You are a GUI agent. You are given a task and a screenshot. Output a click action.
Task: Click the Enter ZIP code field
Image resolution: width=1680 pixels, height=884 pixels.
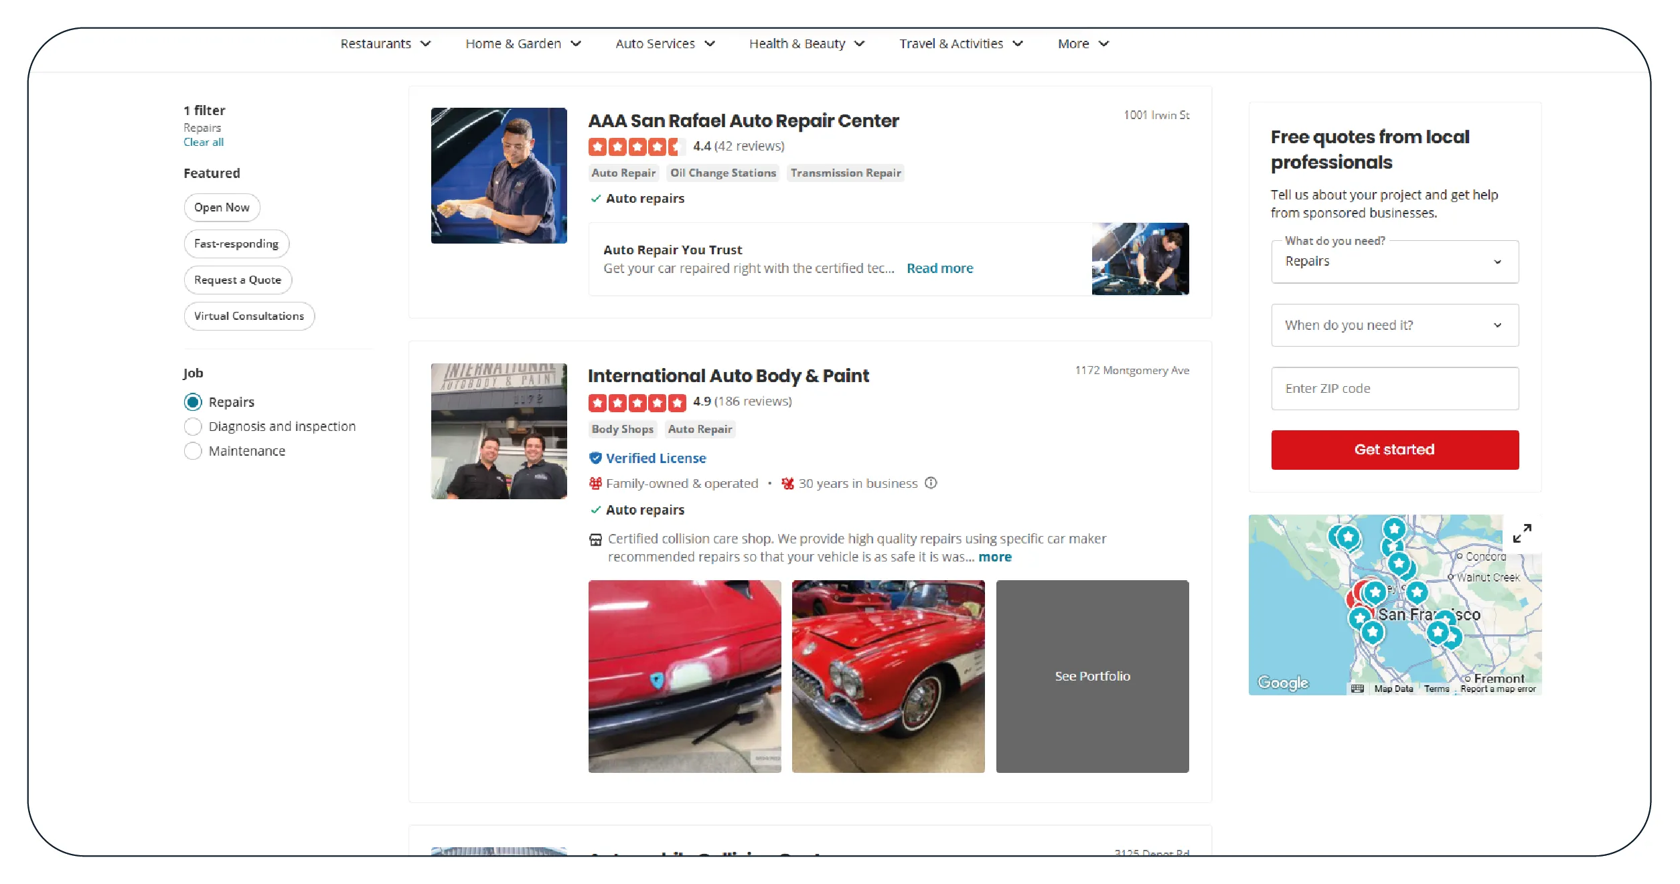tap(1394, 389)
